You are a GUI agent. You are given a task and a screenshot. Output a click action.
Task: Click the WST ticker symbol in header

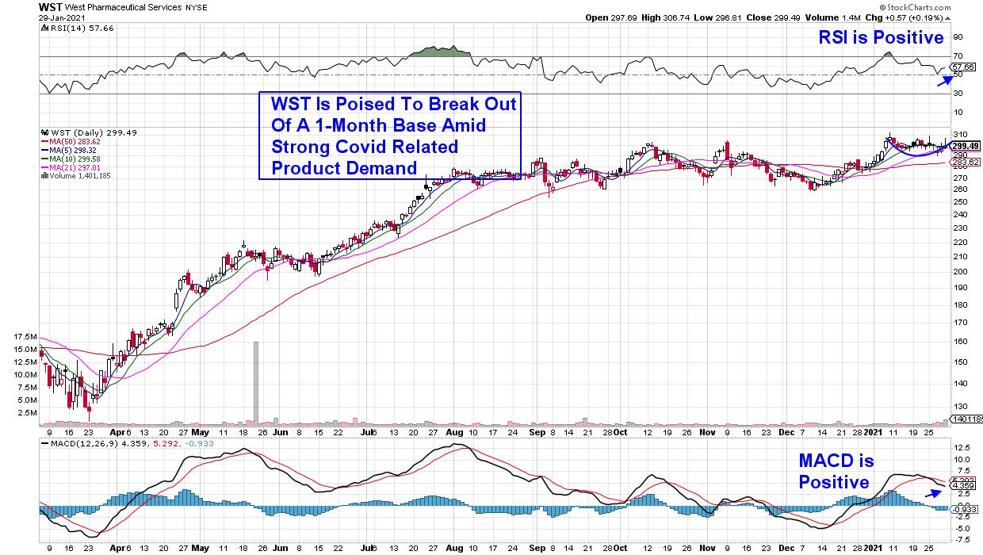coord(51,6)
